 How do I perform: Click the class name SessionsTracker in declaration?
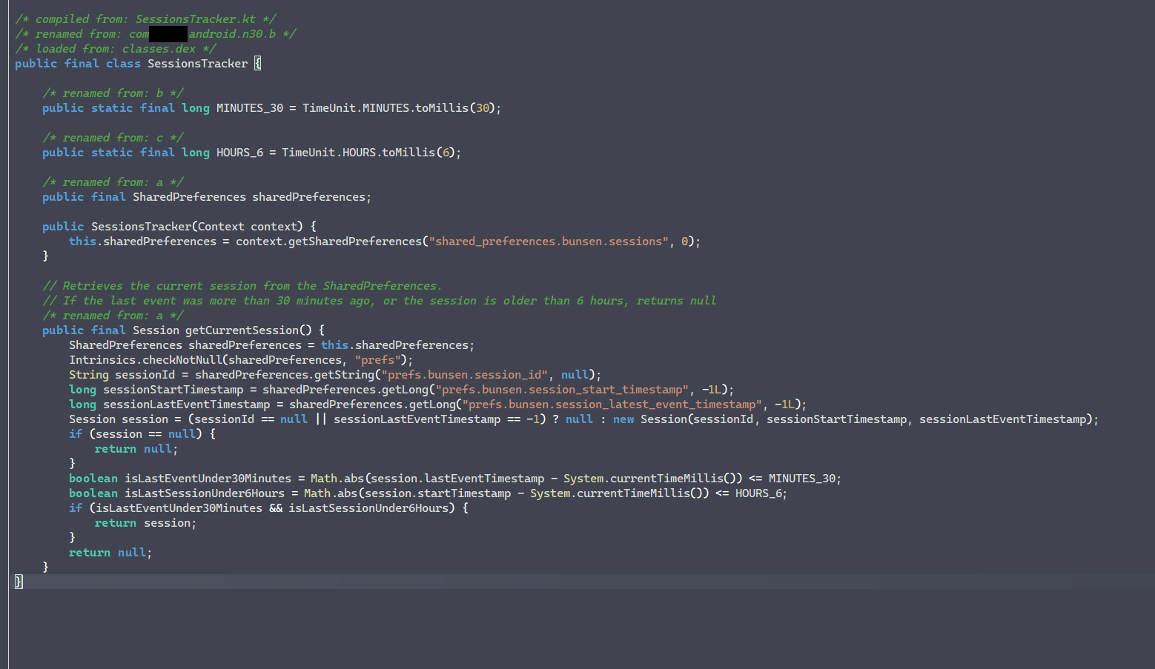coord(197,64)
